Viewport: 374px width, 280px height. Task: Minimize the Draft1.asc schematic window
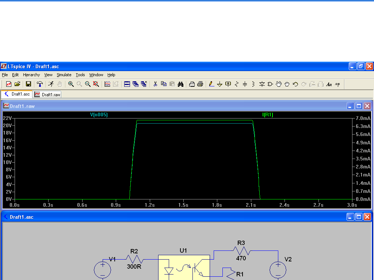pos(350,217)
